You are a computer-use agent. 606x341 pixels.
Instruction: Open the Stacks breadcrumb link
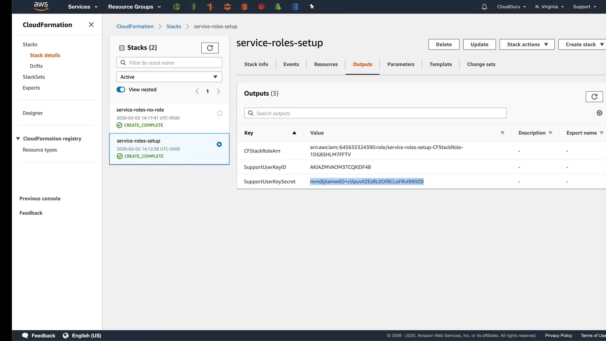(174, 27)
